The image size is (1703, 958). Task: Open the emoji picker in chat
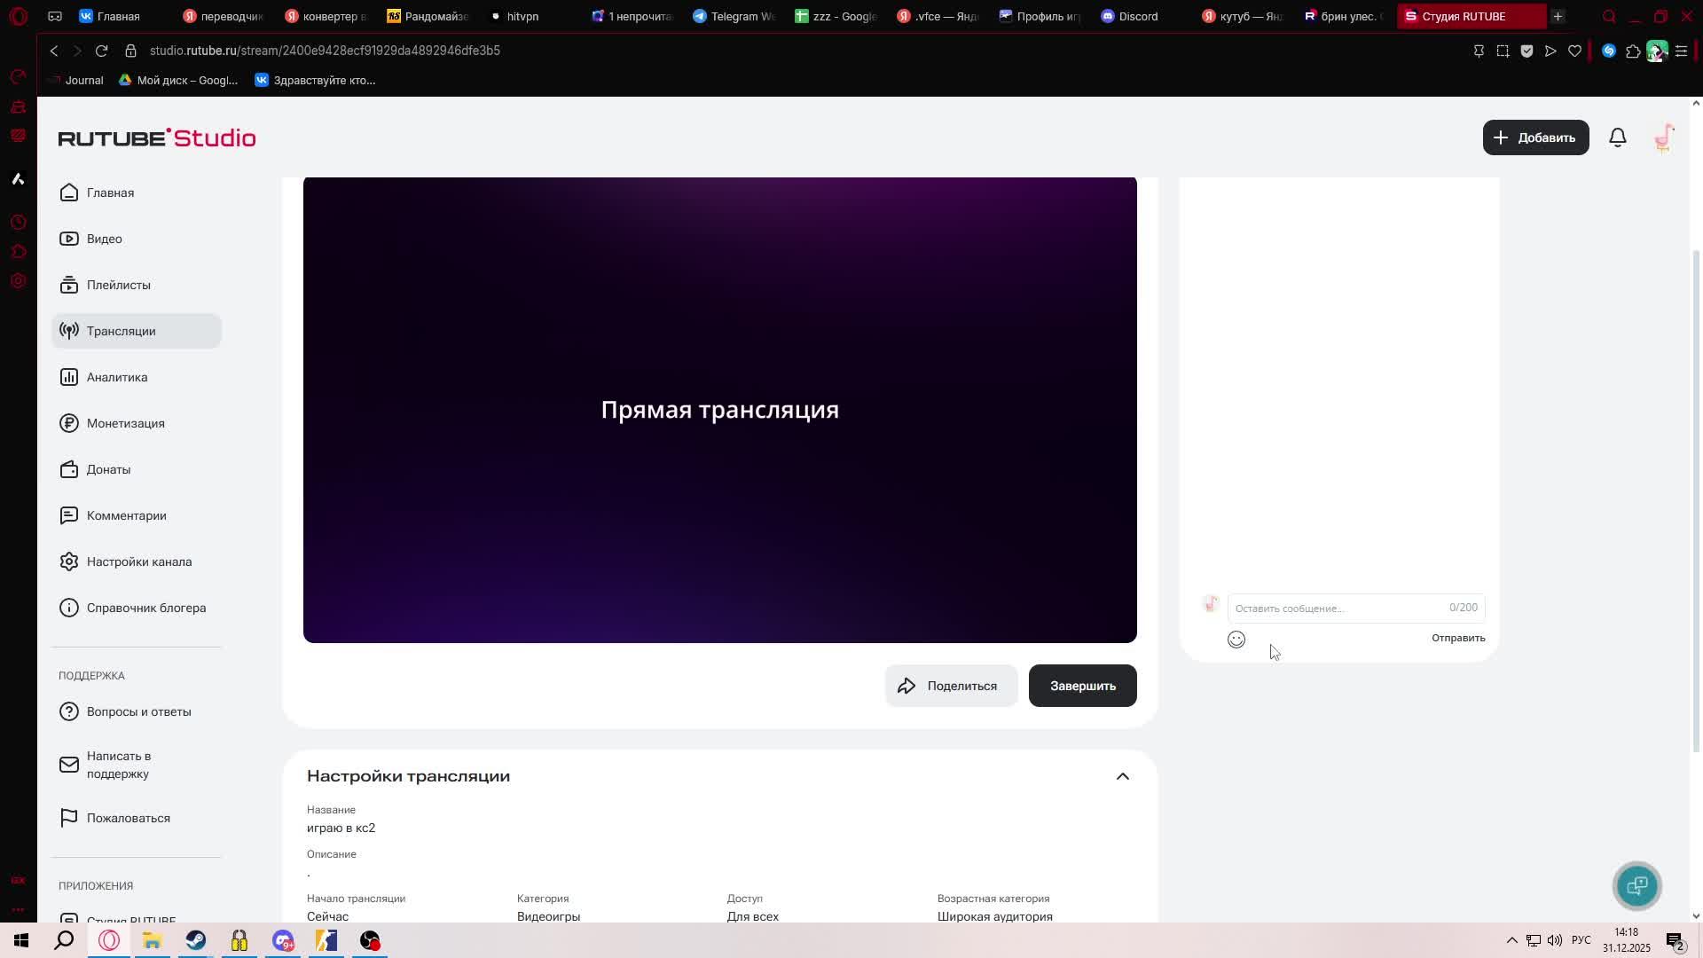(x=1236, y=640)
